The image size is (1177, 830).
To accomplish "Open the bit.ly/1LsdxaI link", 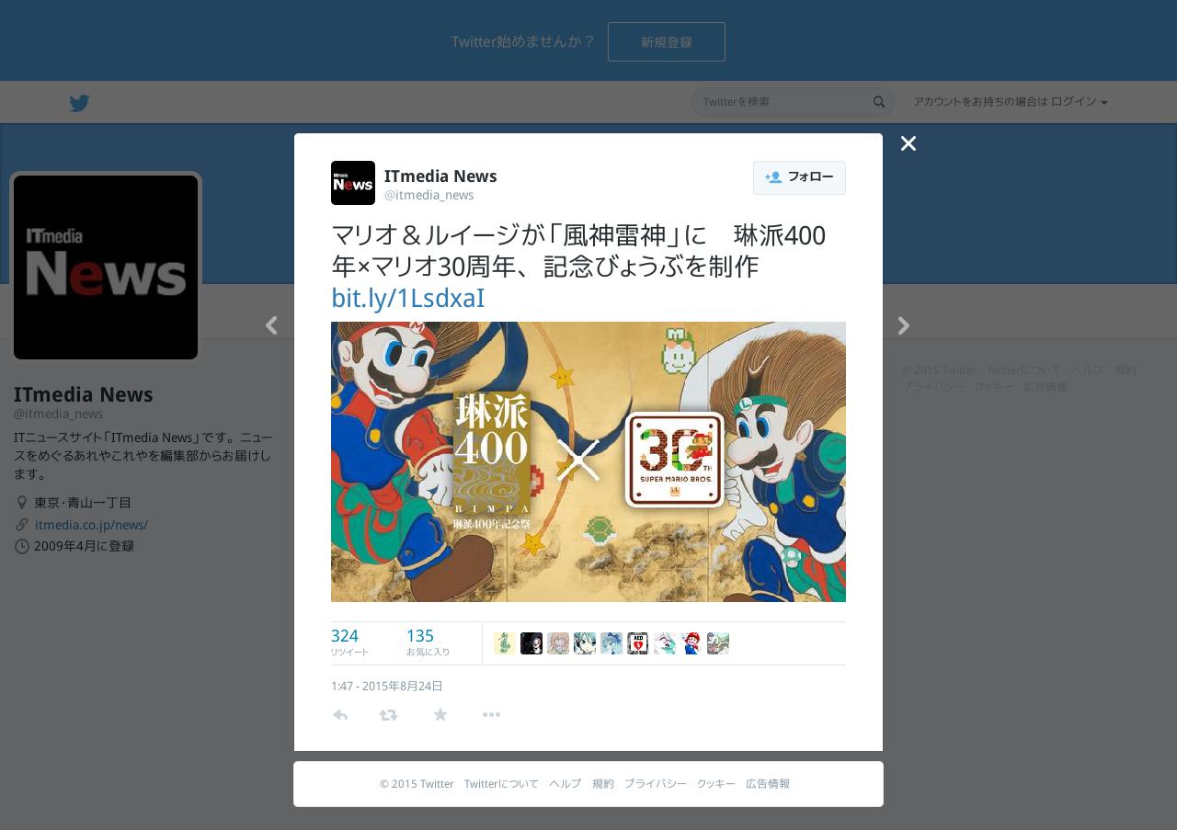I will point(407,299).
